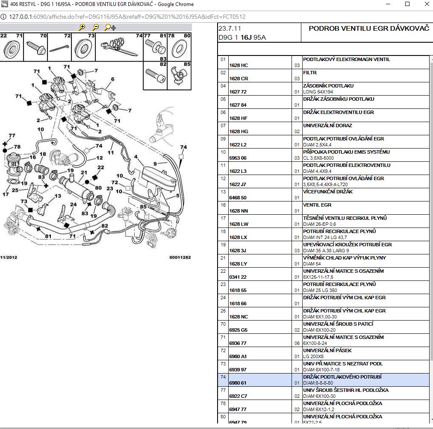Open the part 85 clip thumbnail

pyautogui.click(x=179, y=76)
